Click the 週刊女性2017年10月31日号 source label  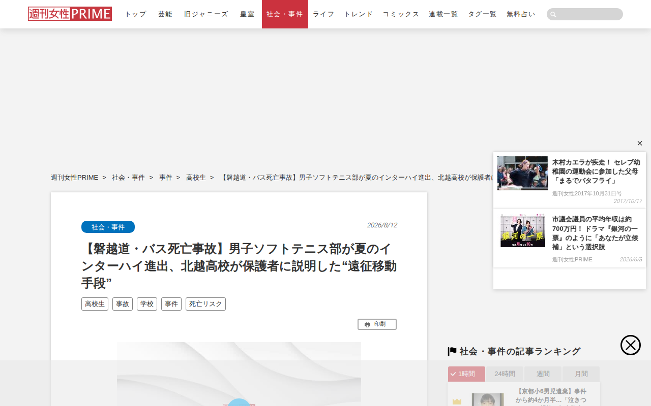[587, 193]
